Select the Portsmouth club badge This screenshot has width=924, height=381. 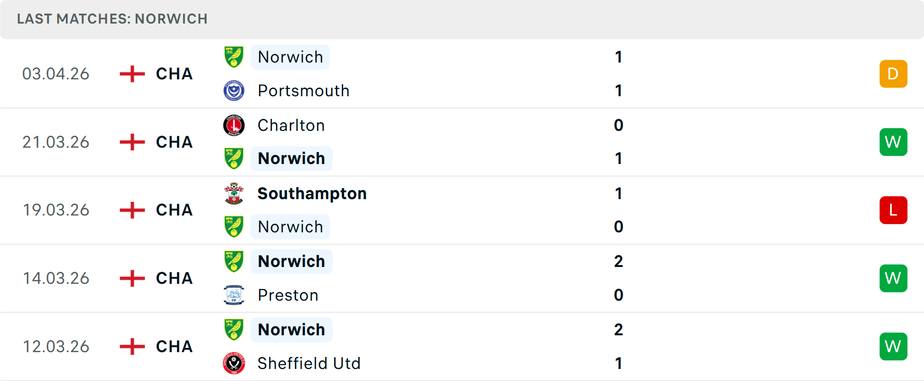234,90
